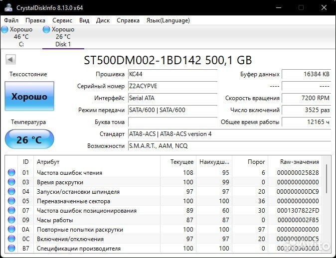The width and height of the screenshot is (336, 258).
Task: Click status orb for attribute 03
Action: coord(11,182)
